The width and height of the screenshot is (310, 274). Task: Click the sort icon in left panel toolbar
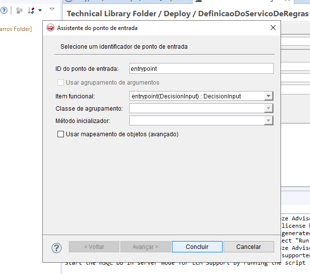31,10
